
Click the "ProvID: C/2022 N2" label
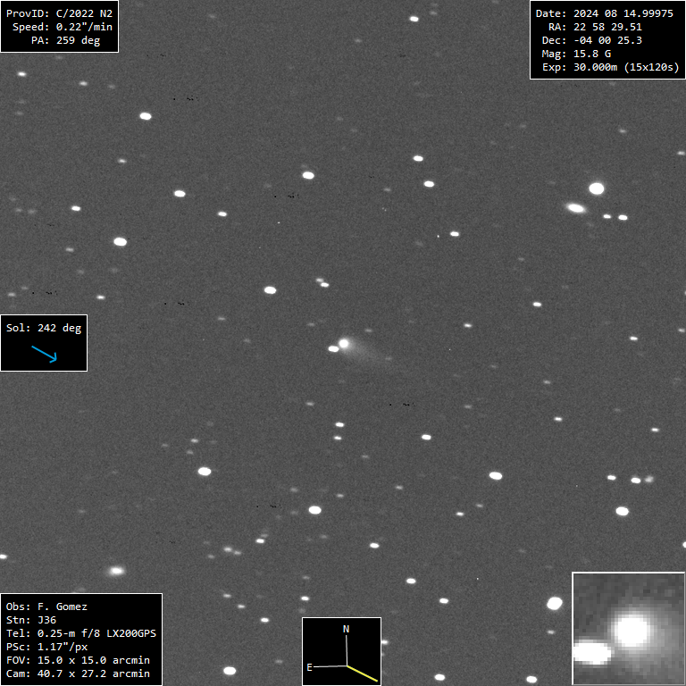[59, 13]
